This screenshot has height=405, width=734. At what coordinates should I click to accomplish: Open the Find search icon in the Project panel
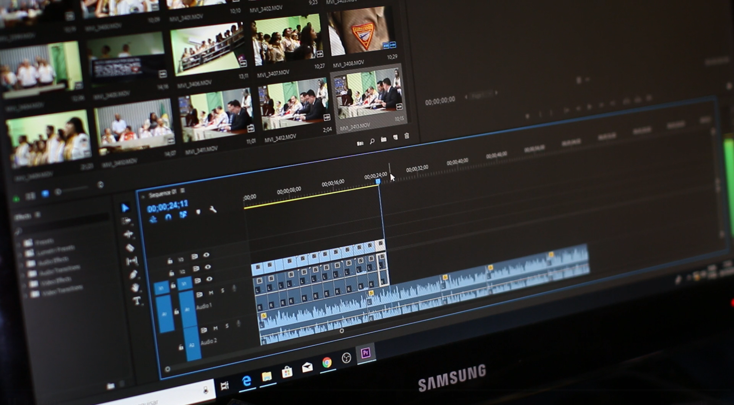point(372,141)
